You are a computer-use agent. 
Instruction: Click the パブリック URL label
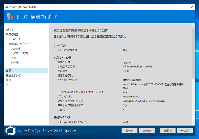coord(65,96)
